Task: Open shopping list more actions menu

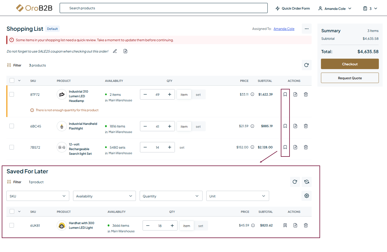Action: tap(306, 29)
